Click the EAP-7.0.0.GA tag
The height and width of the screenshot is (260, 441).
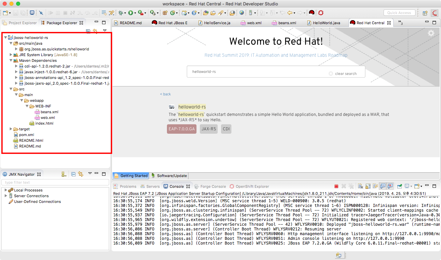click(x=182, y=129)
